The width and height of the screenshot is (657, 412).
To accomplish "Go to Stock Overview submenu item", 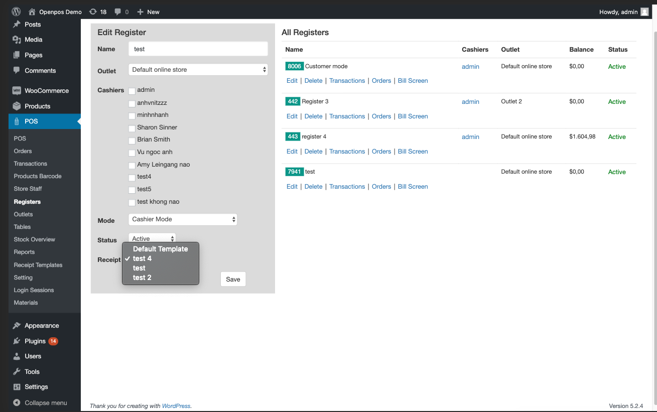I will pyautogui.click(x=35, y=239).
